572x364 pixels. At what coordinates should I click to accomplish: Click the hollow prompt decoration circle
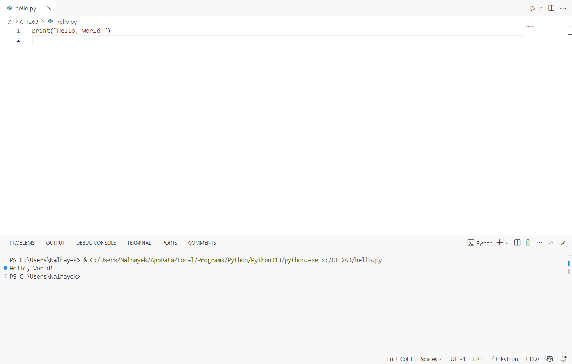click(6, 276)
